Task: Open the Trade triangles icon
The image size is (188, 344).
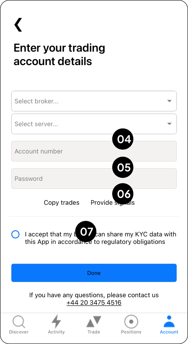Action: click(94, 322)
